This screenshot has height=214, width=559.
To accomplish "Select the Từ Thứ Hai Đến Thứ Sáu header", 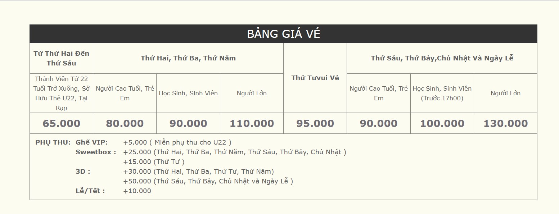I will point(61,58).
